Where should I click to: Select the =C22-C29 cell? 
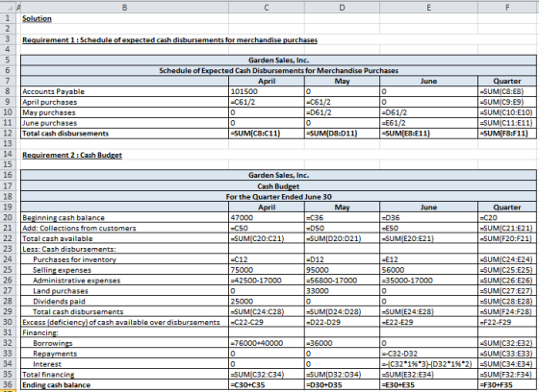coord(267,322)
